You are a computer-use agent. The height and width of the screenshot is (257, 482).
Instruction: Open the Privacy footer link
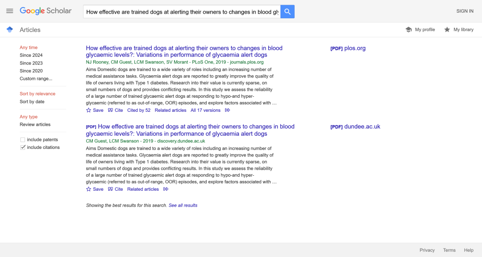427,250
